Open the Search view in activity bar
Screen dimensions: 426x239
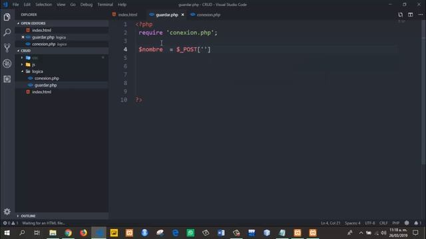tap(7, 33)
